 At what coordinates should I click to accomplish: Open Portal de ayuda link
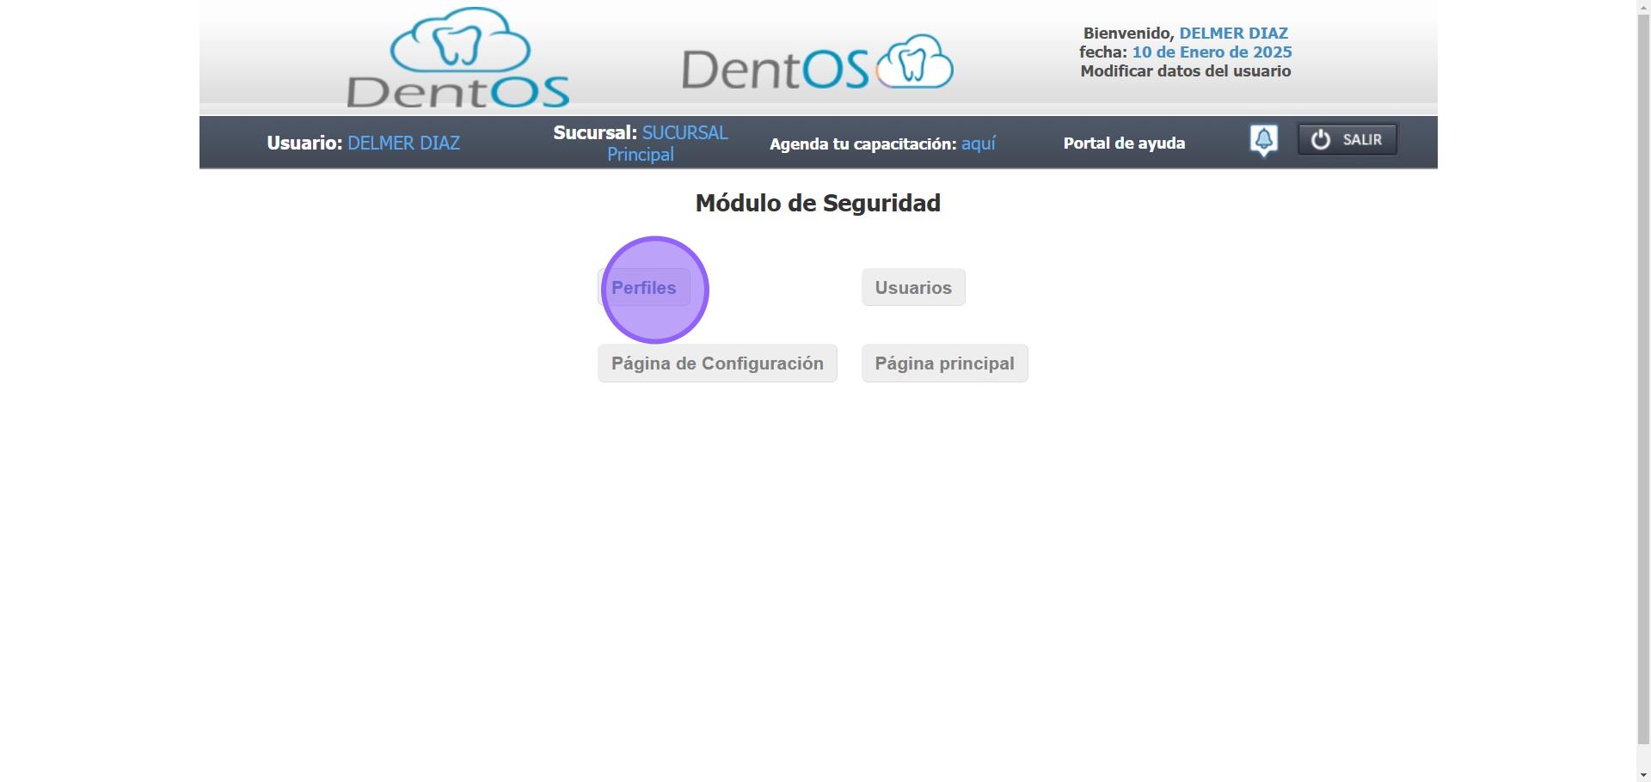(x=1124, y=144)
